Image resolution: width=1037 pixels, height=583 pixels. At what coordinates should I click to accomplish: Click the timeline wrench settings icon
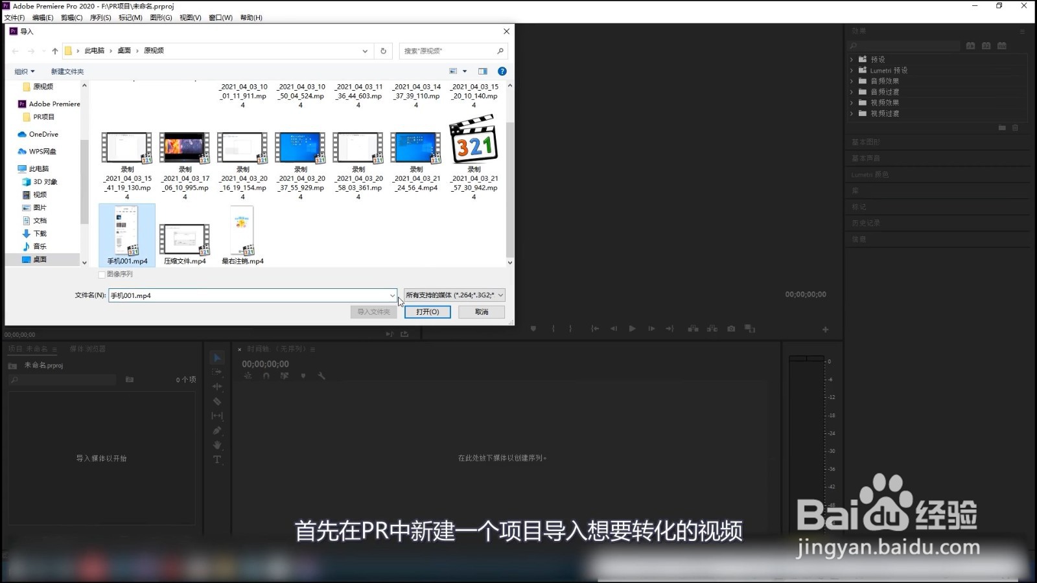coord(322,376)
